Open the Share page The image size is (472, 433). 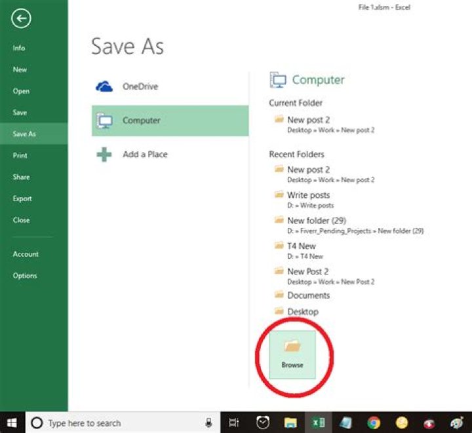(21, 177)
